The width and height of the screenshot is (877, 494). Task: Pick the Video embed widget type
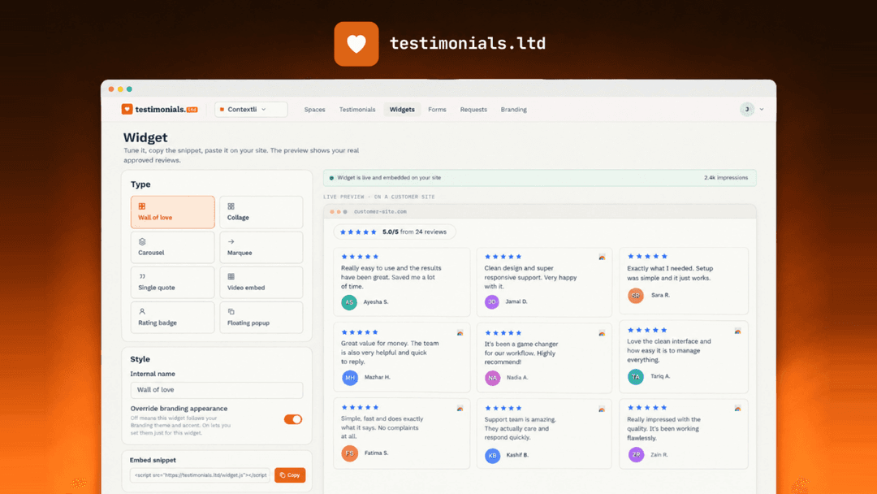pos(261,282)
